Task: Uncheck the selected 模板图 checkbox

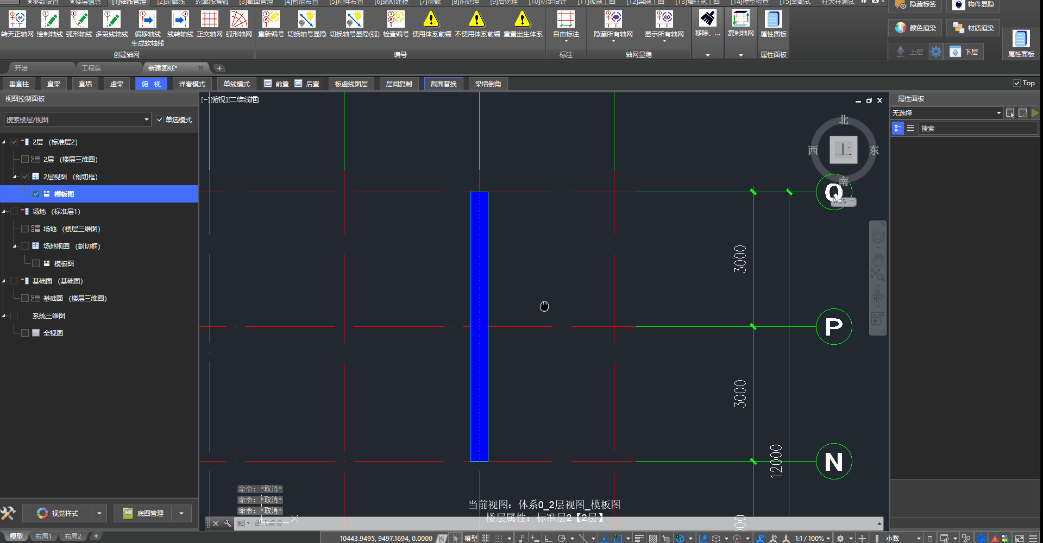Action: click(x=36, y=194)
